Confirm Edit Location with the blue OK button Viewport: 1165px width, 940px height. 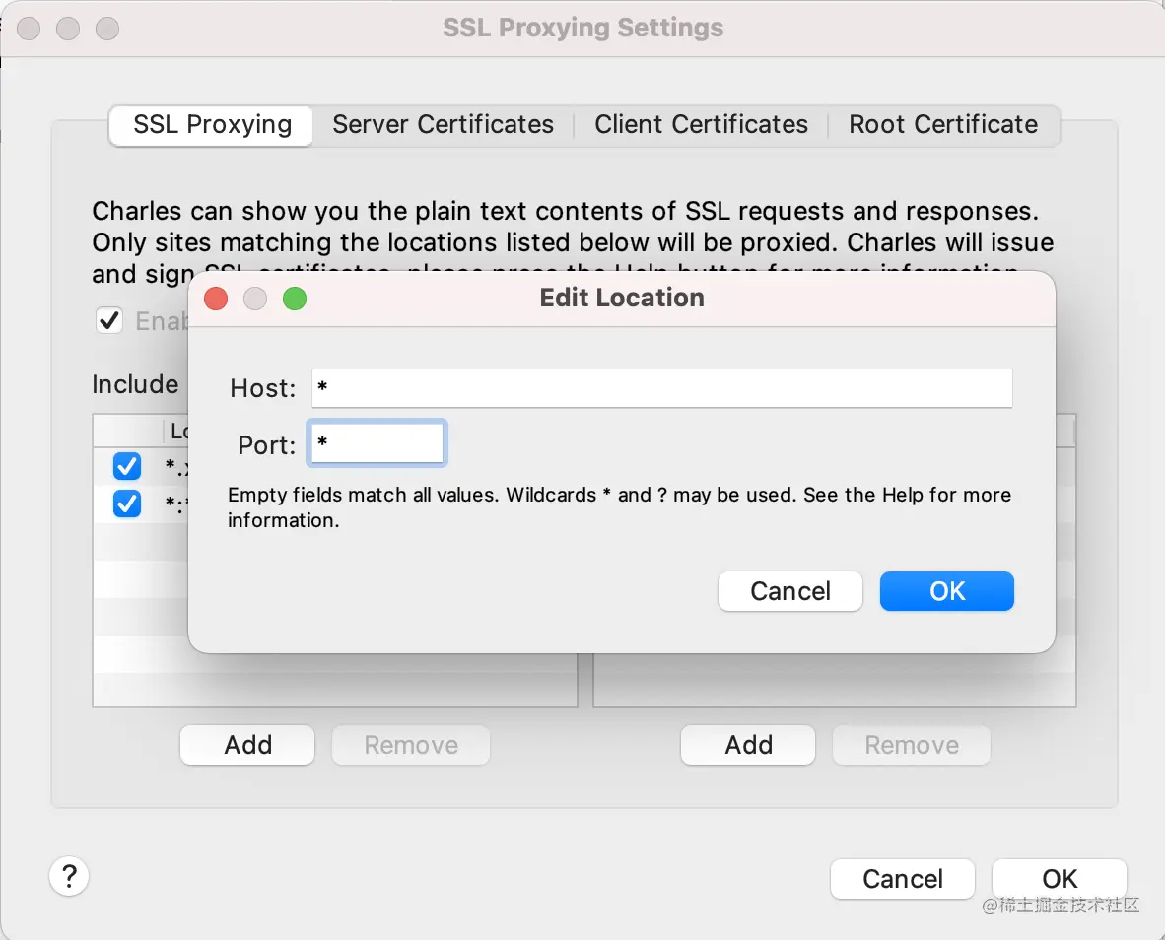click(x=946, y=591)
